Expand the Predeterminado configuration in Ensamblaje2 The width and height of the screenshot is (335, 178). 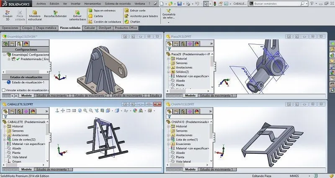[9, 59]
